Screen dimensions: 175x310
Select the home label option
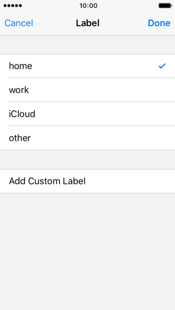click(x=87, y=66)
